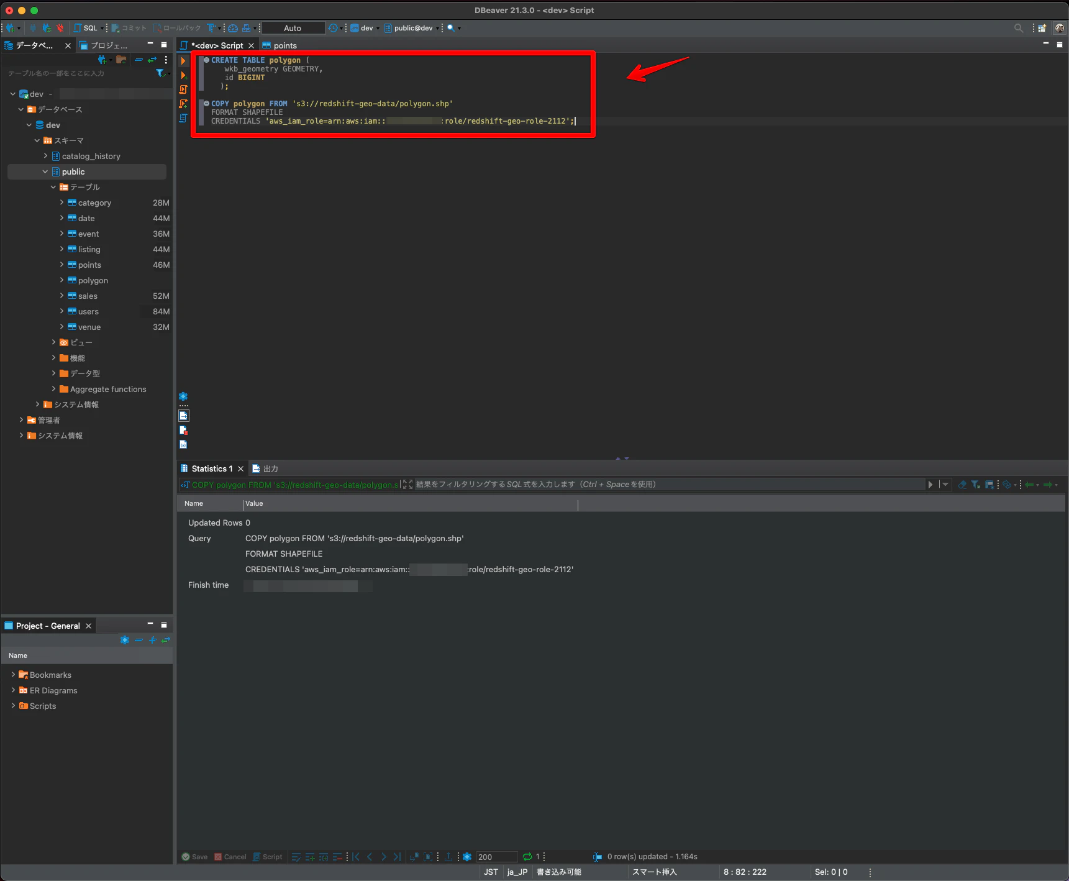Viewport: 1069px width, 881px height.
Task: Expand the Bookmarks folder in Project panel
Action: pos(13,675)
